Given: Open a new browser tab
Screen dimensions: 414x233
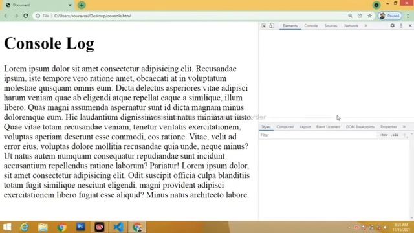Looking at the screenshot, I should click(x=82, y=5).
